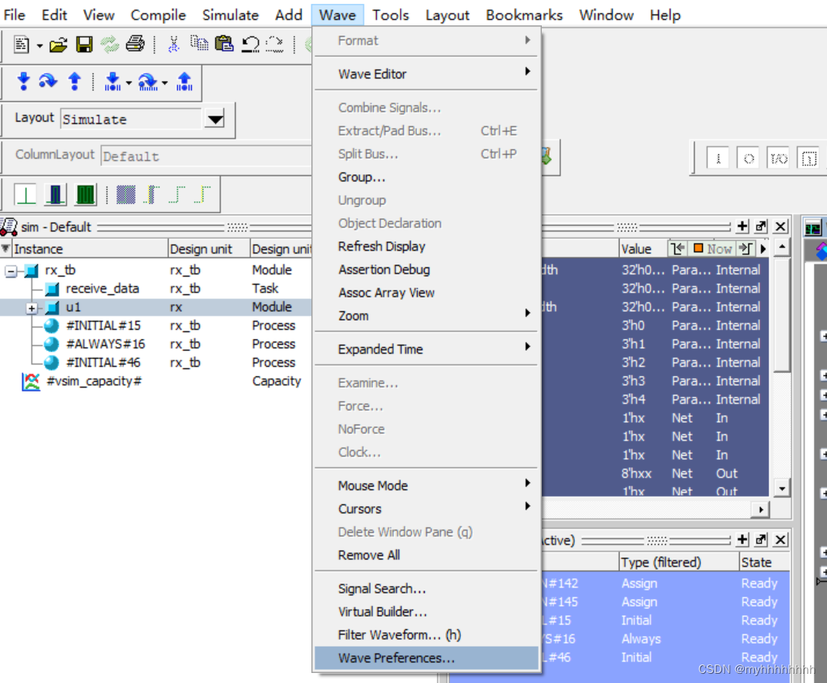Click Refresh Display in the Wave menu

[x=382, y=247]
